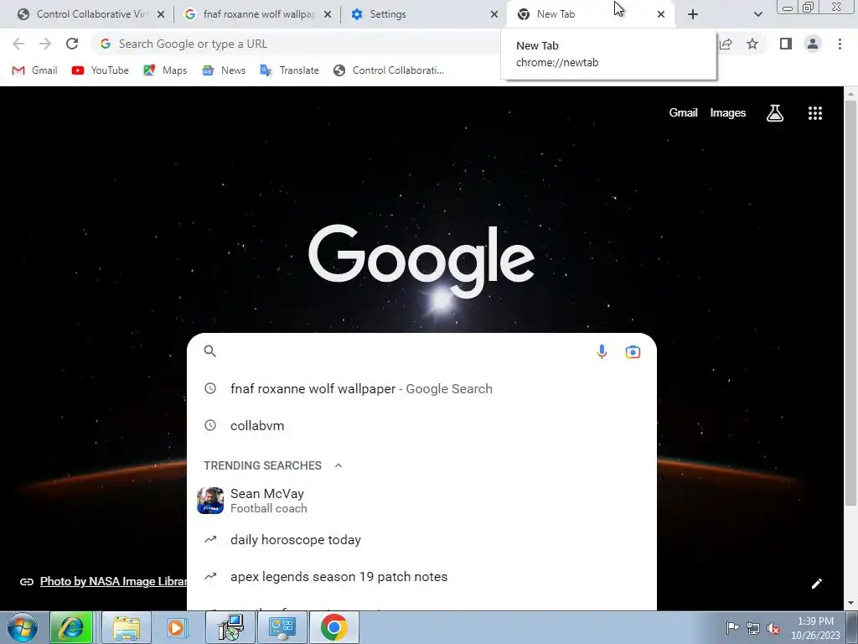The height and width of the screenshot is (644, 858).
Task: Open the Gmail bookmark
Action: pyautogui.click(x=34, y=70)
